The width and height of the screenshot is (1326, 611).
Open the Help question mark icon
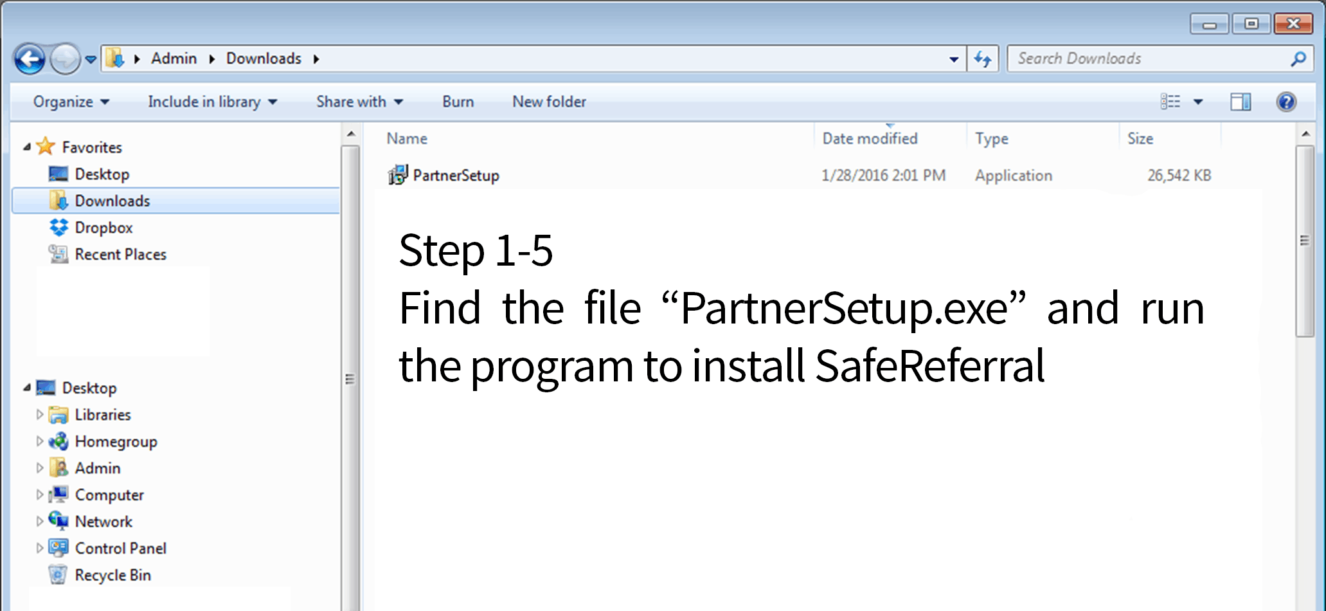1286,102
